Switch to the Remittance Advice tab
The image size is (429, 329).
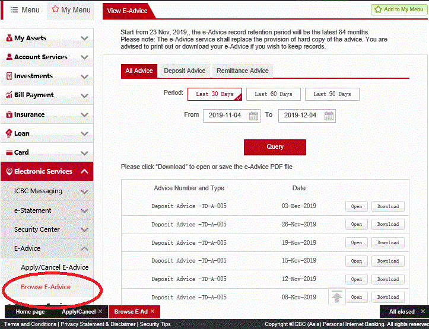[243, 71]
